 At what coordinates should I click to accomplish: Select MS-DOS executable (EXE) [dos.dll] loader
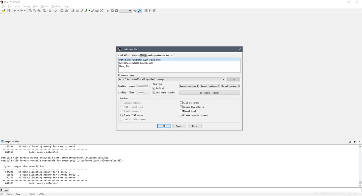(179, 63)
